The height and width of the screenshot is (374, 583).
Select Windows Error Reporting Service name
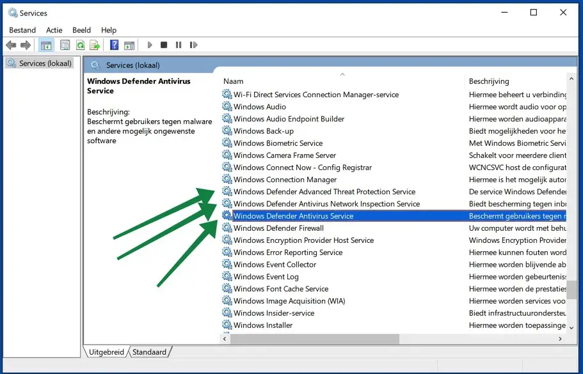[288, 253]
